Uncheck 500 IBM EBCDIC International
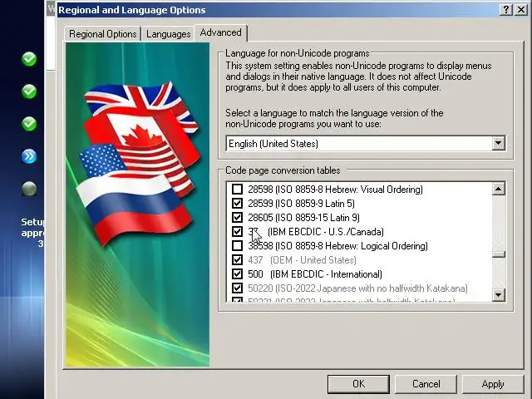Screen dimensions: 532x399 click(x=237, y=273)
